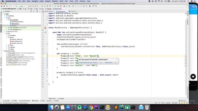Screen dimensions: 198x111
Task: Click the override gutter icon at line 11
Action: pos(45,32)
